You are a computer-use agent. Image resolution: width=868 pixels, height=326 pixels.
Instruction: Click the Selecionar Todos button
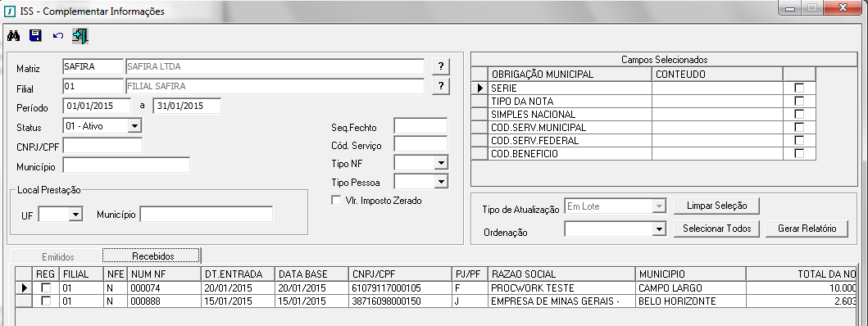pos(716,229)
